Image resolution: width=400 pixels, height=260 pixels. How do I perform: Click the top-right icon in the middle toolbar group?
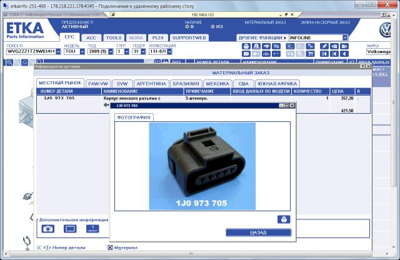[311, 46]
